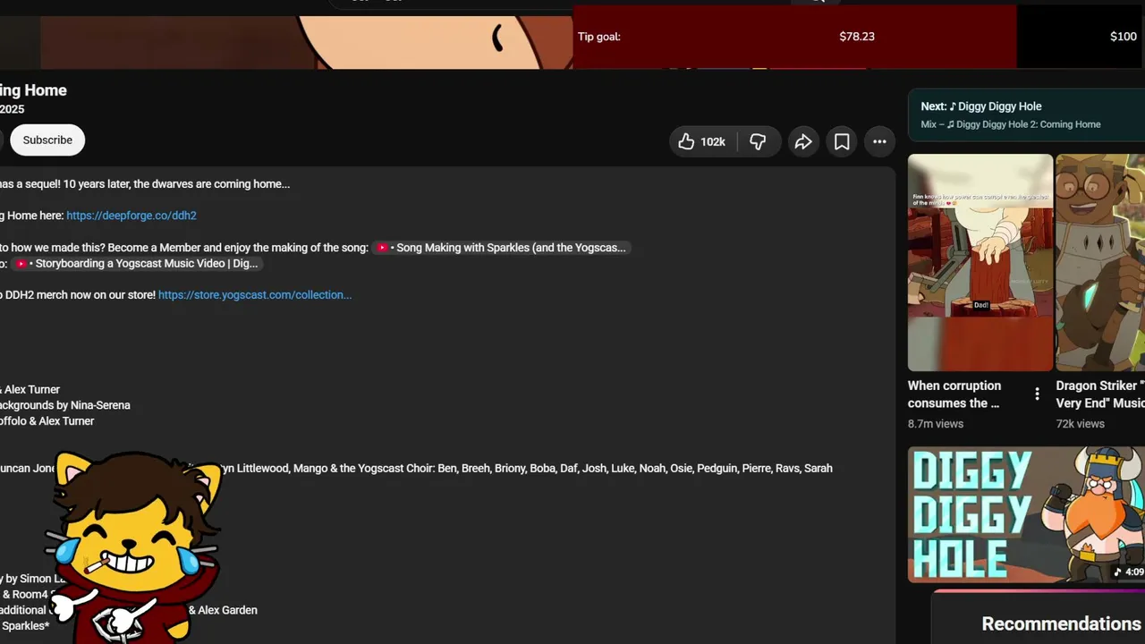Open the three-dot more actions menu
This screenshot has width=1145, height=644.
[x=880, y=141]
